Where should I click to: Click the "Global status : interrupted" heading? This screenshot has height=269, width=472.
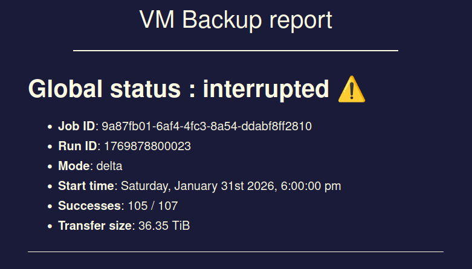point(178,89)
